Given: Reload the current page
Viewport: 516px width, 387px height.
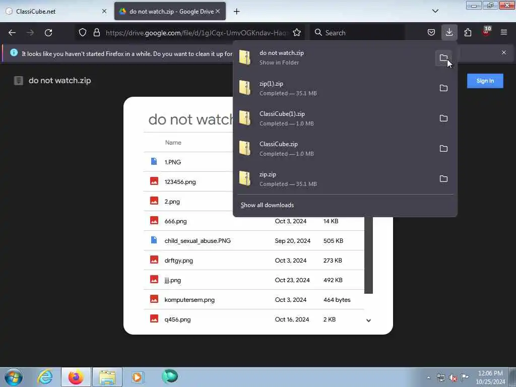Looking at the screenshot, I should (x=48, y=33).
